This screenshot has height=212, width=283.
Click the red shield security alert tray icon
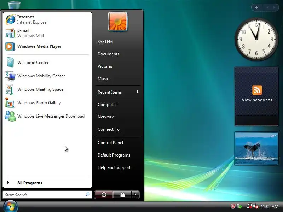pos(233,206)
